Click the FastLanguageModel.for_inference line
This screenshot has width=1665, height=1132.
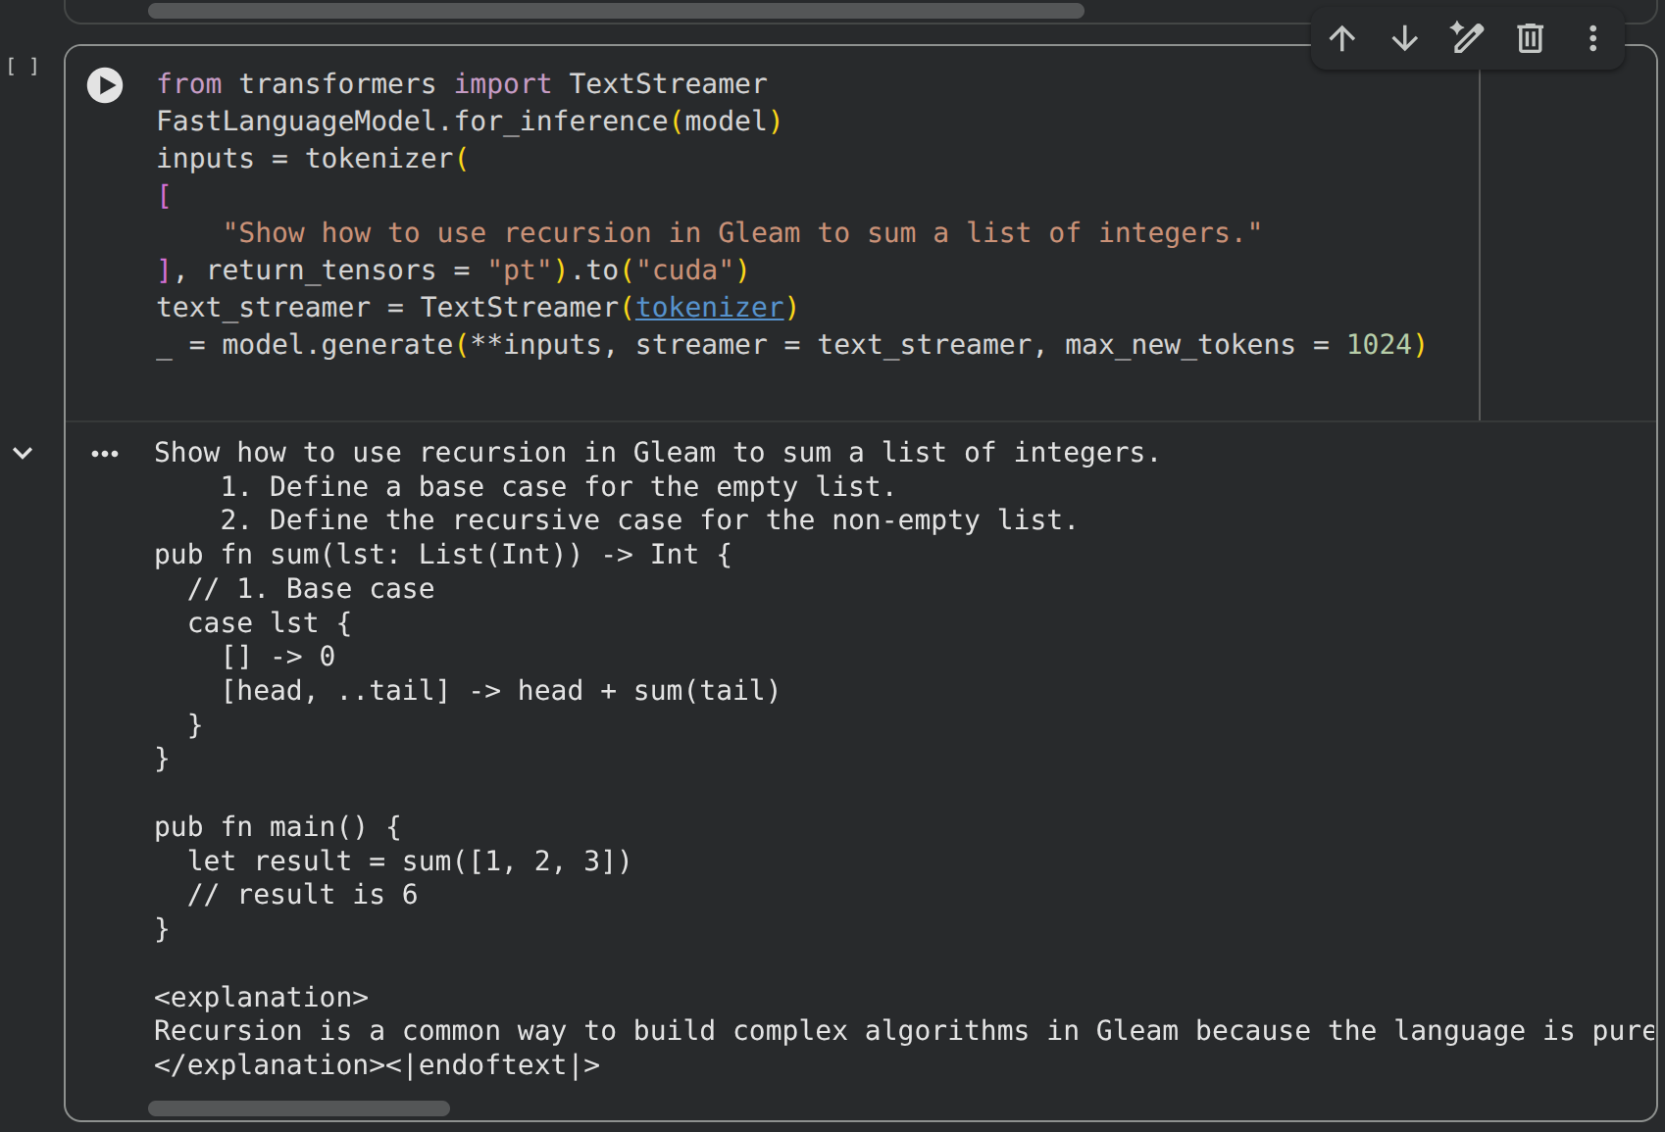469,122
